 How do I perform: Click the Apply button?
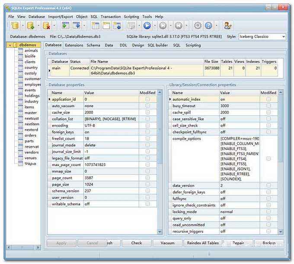[x=61, y=243]
